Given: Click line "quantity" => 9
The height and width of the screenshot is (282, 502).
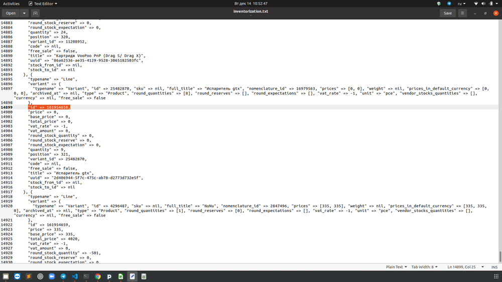Looking at the screenshot, I should (47, 149).
